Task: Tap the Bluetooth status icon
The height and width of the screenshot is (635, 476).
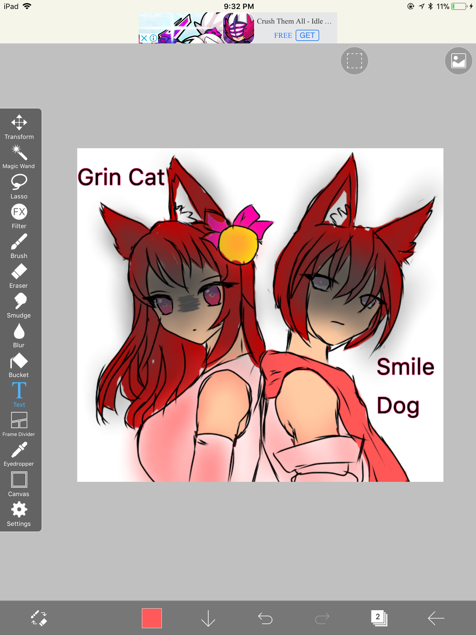Action: click(430, 6)
